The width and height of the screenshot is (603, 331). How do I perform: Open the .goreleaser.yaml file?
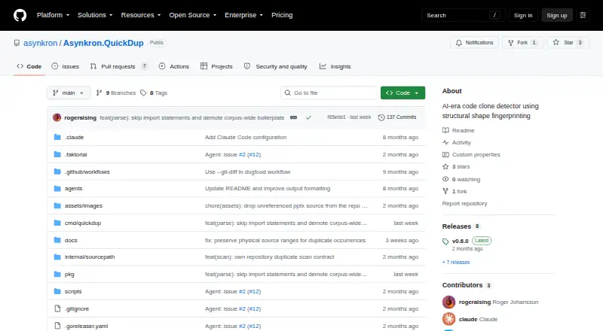pos(86,326)
